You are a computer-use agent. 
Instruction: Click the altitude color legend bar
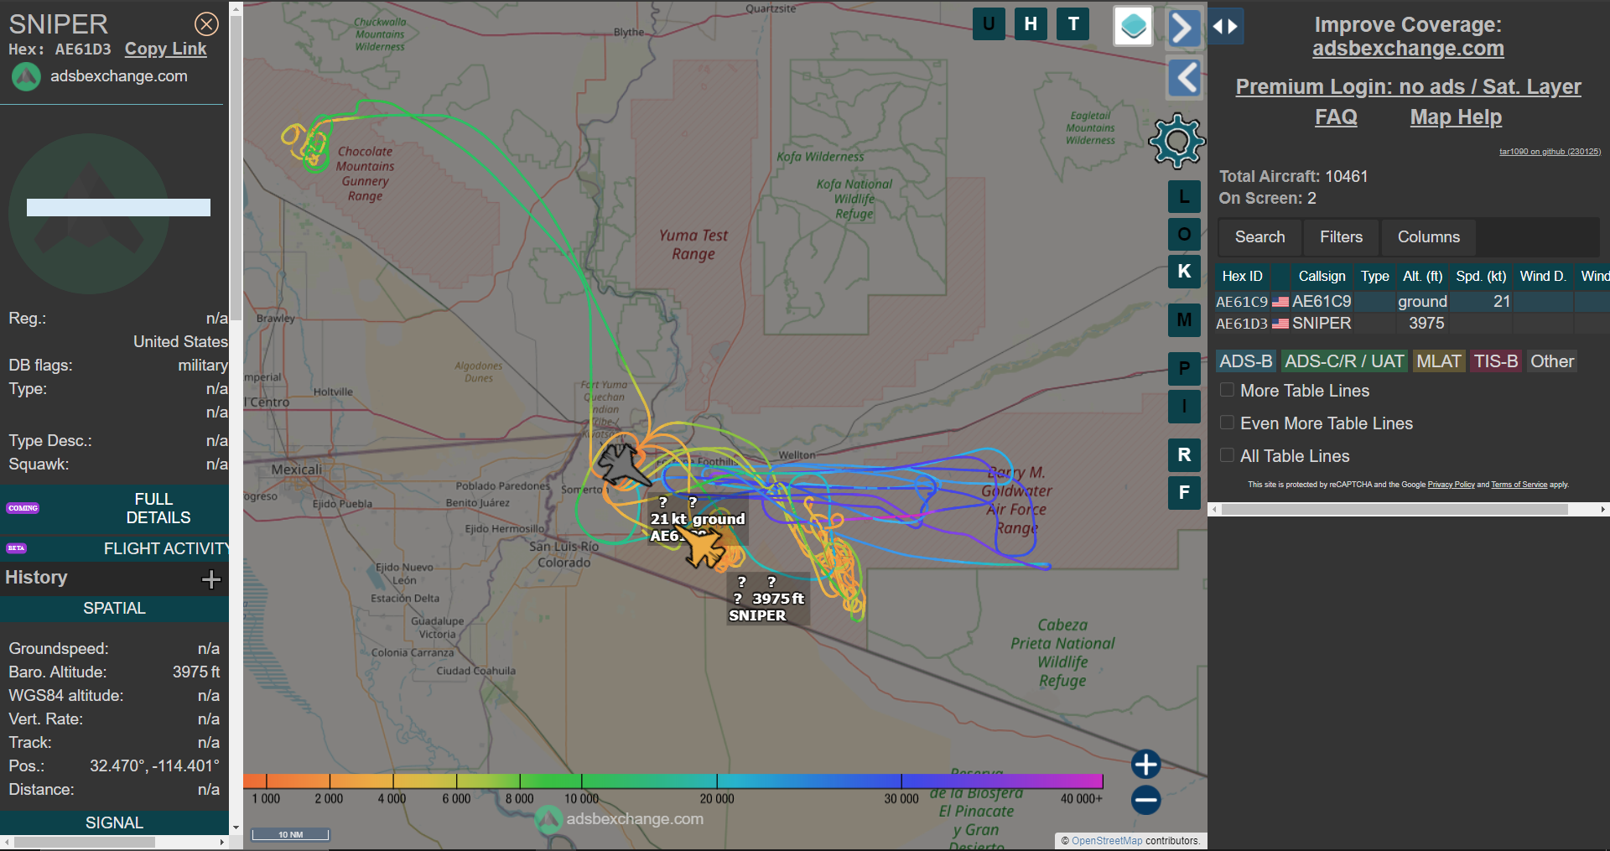(x=673, y=781)
